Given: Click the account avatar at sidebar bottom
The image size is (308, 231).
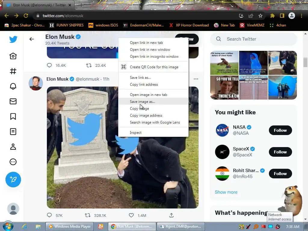Looking at the screenshot, I should [13, 209].
